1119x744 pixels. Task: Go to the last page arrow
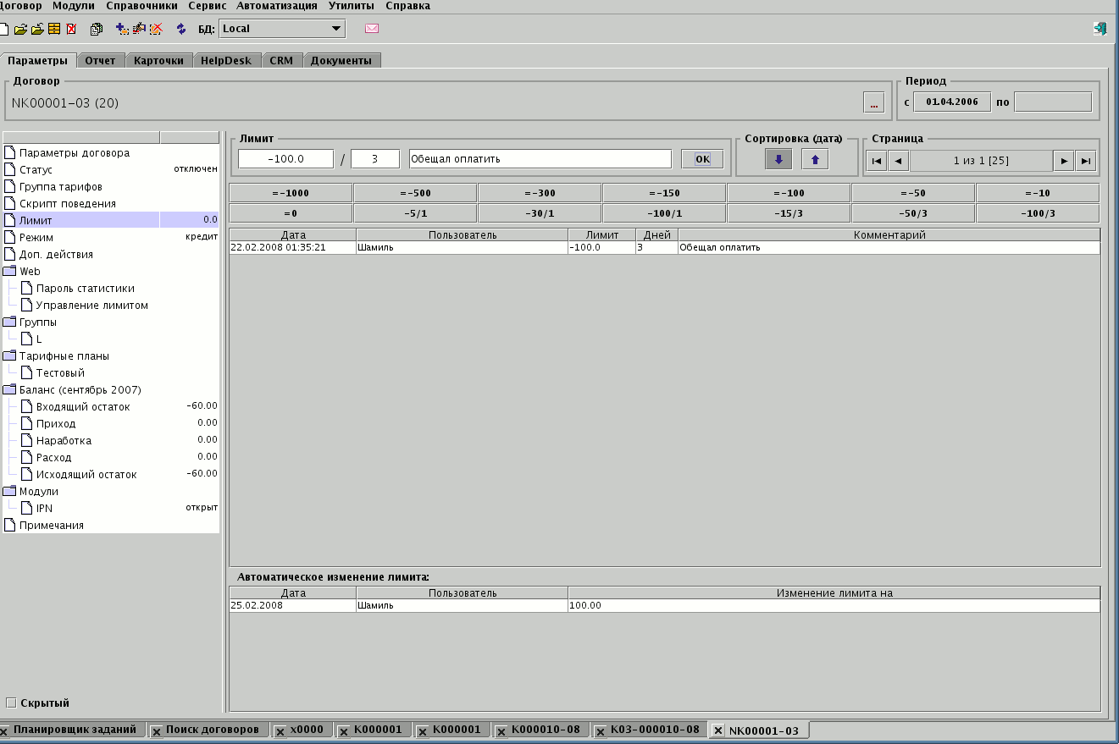pyautogui.click(x=1086, y=161)
